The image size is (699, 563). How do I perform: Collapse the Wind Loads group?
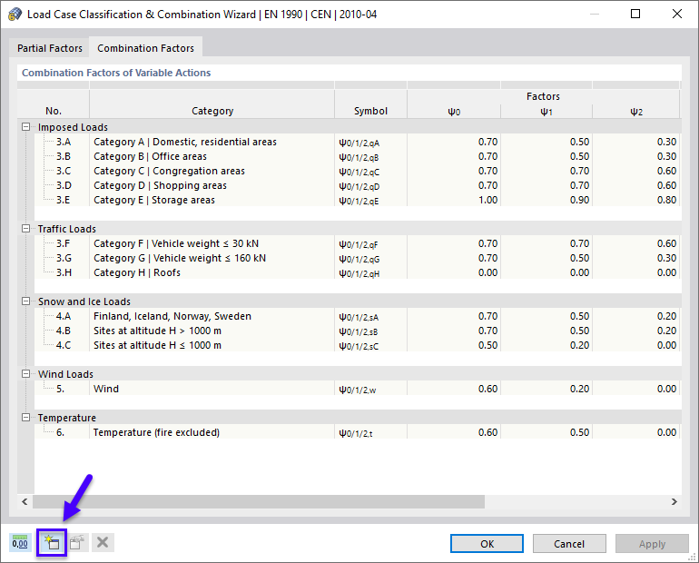coord(25,374)
